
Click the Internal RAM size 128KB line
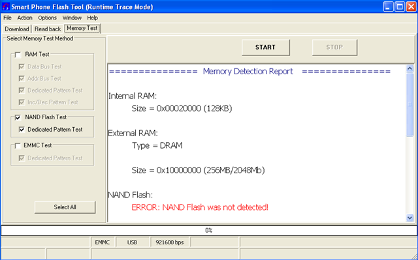(x=182, y=108)
